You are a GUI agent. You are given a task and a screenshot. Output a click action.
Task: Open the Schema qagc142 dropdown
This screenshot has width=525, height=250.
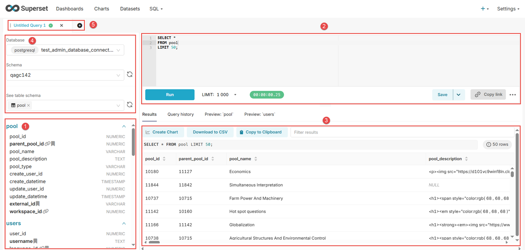click(65, 75)
